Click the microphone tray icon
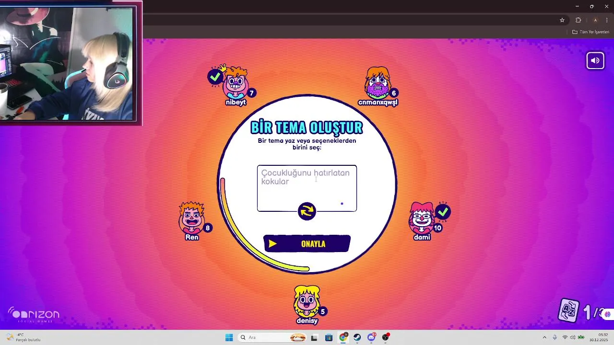The image size is (614, 345). tap(555, 337)
